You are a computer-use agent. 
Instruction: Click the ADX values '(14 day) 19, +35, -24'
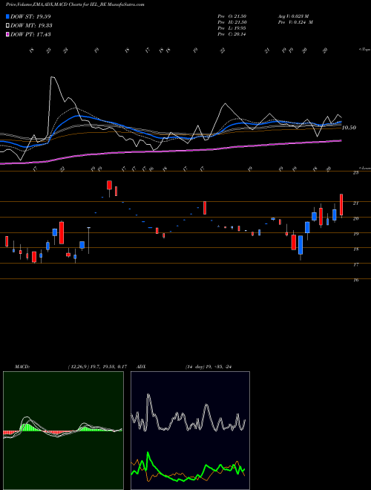[x=210, y=367]
